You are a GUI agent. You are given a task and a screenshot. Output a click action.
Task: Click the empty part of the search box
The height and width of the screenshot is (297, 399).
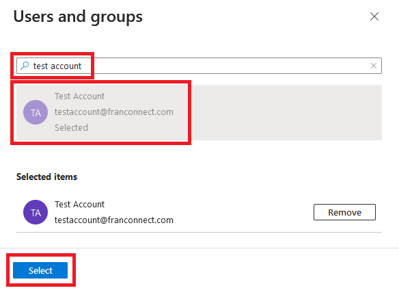[229, 66]
